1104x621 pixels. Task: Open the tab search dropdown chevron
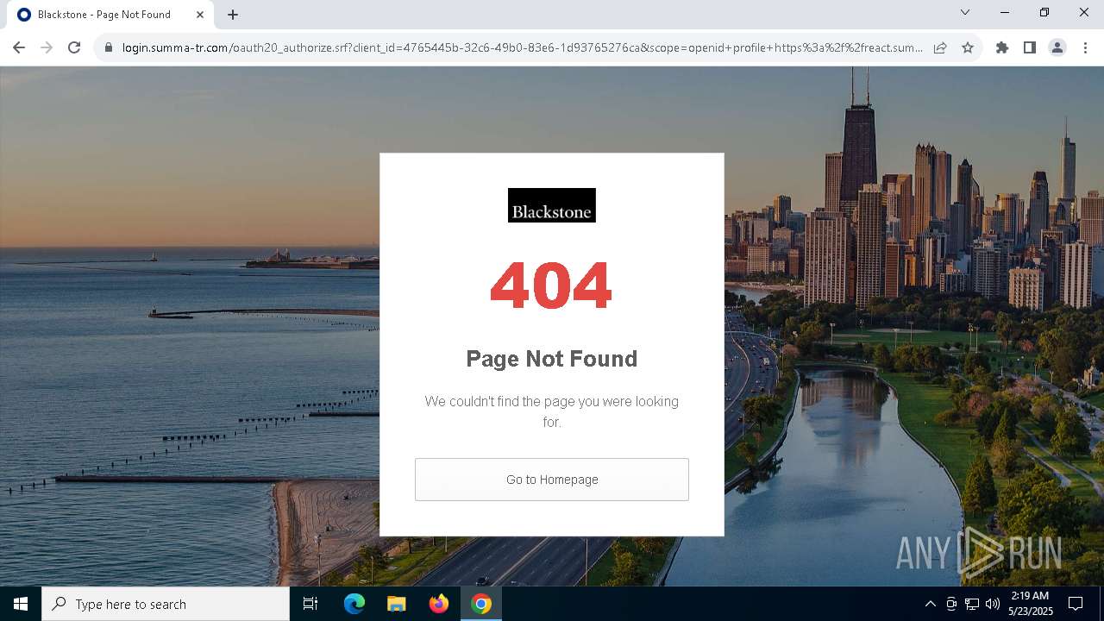[965, 13]
